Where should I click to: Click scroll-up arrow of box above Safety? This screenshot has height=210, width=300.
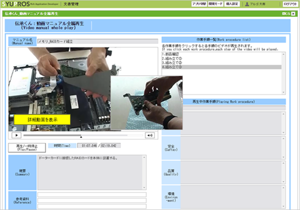coord(283,114)
